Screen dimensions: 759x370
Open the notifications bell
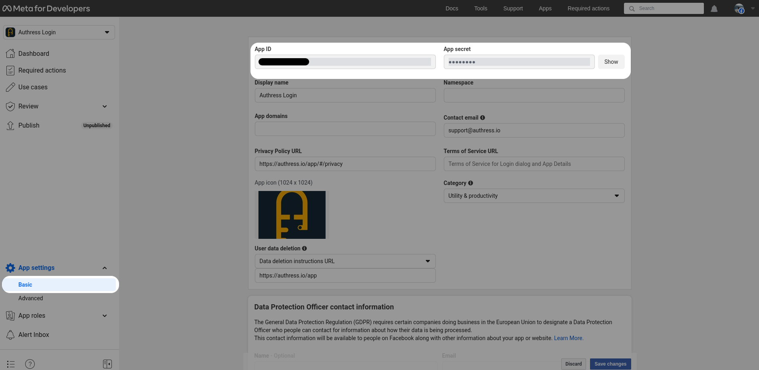(x=714, y=8)
